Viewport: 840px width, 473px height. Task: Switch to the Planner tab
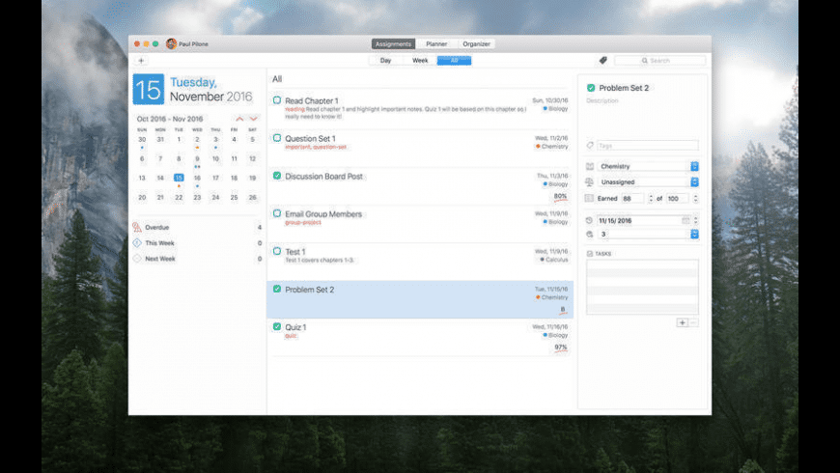(436, 44)
